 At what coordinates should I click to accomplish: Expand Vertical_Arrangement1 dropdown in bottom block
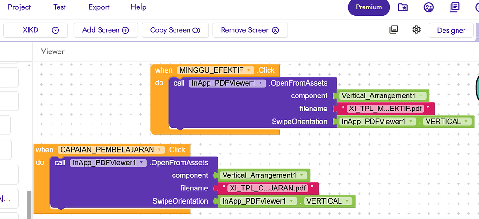click(x=302, y=175)
